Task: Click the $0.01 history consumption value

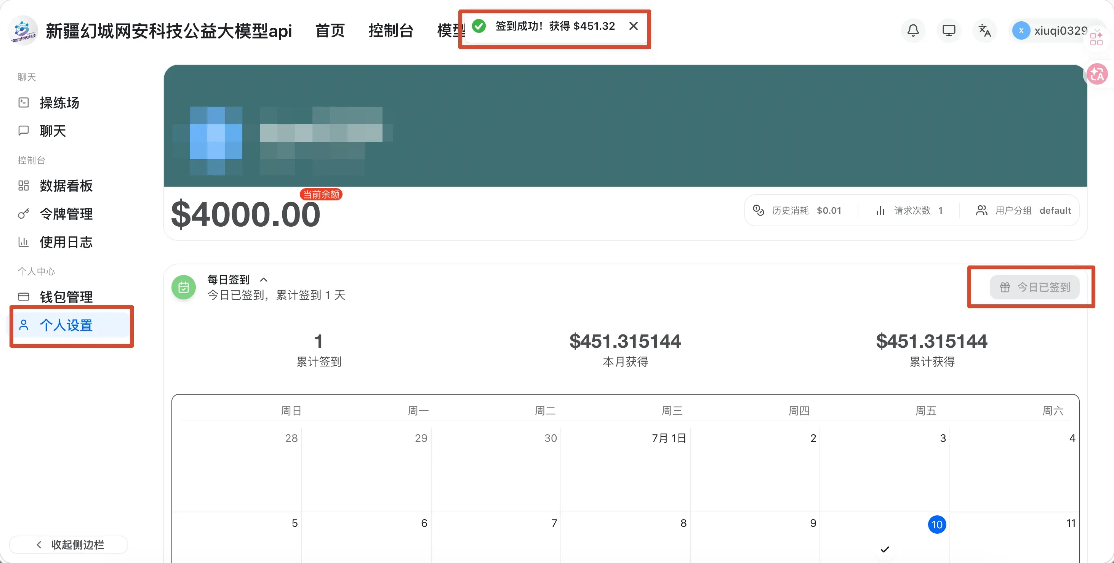Action: pyautogui.click(x=829, y=210)
